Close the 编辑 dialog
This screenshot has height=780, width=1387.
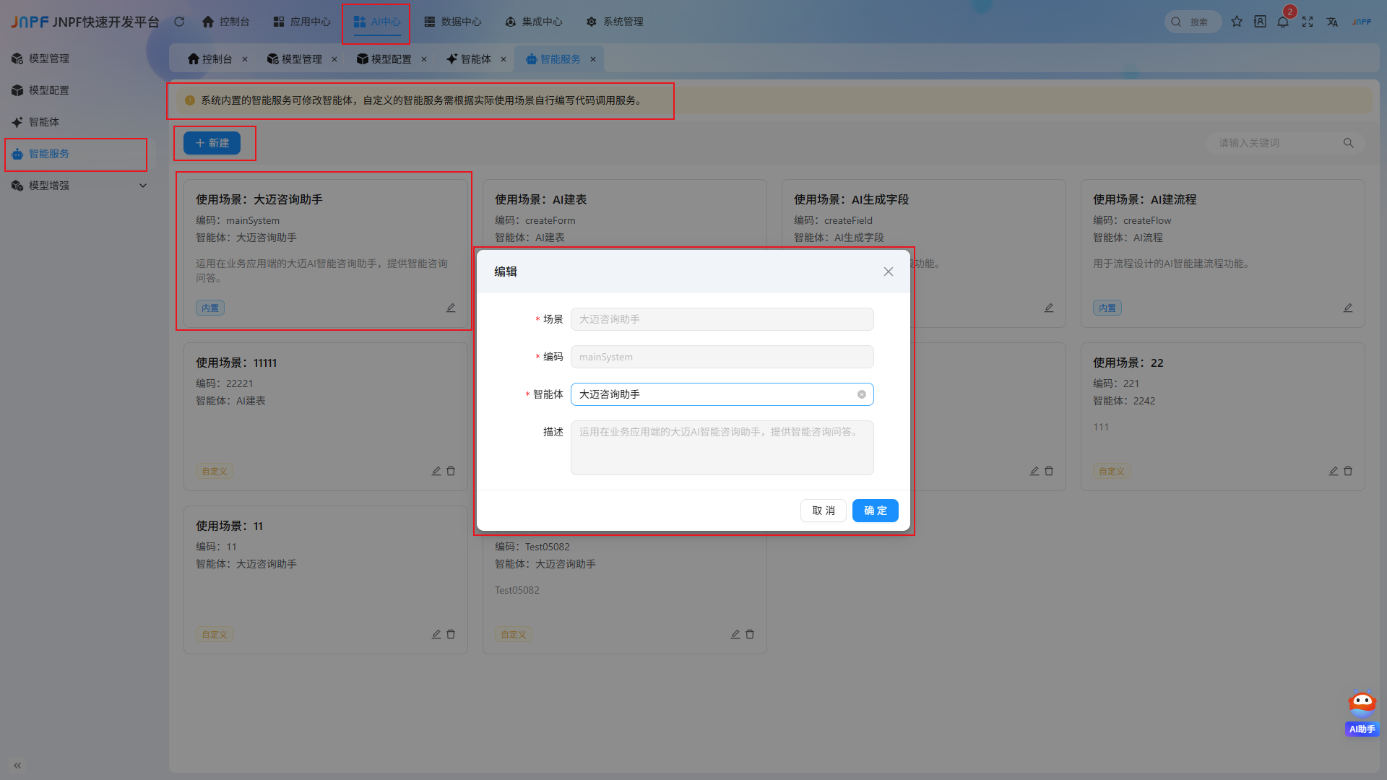(x=889, y=272)
